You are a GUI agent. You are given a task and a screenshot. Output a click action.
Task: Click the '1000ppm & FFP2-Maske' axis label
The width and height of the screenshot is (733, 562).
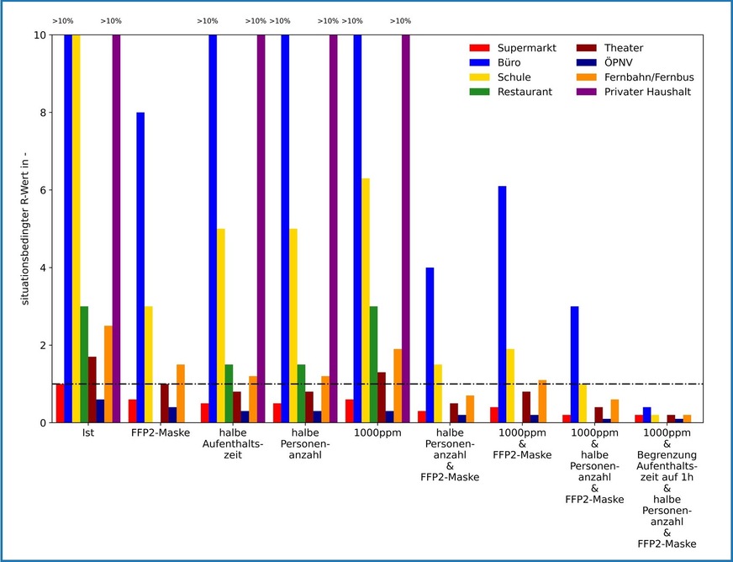(521, 443)
